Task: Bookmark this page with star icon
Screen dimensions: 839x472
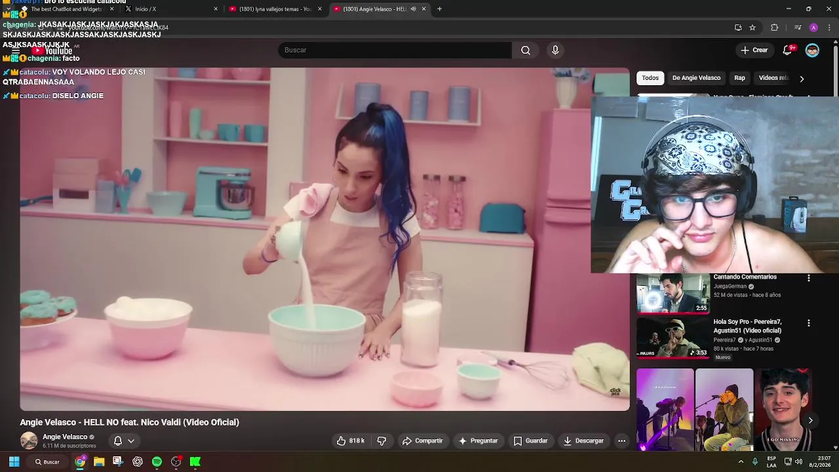Action: tap(752, 28)
